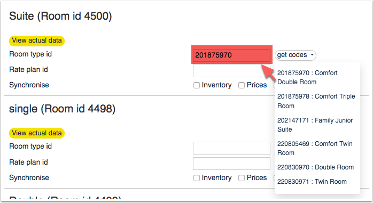Viewport: 373px width, 203px height.
Task: View actual data for Suite room
Action: (37, 40)
